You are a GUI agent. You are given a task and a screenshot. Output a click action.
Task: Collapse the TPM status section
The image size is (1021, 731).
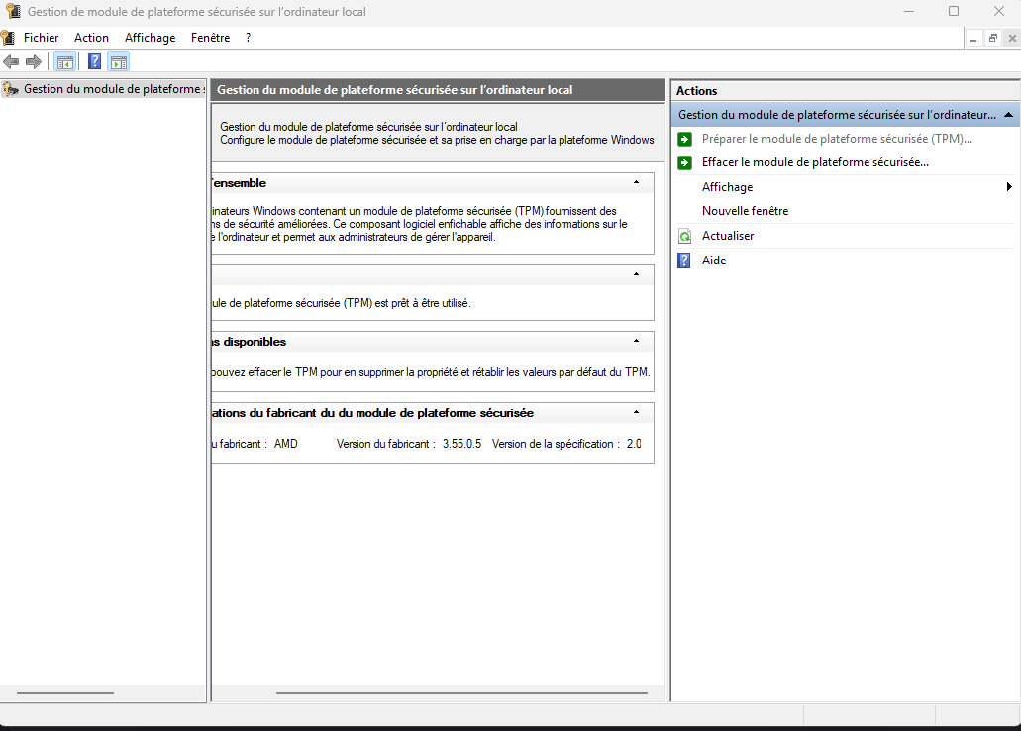636,274
